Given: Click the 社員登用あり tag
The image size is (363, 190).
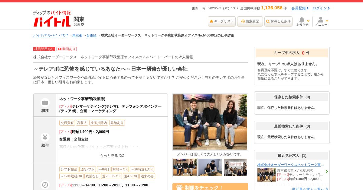Looking at the screenshot, I should (x=44, y=49).
